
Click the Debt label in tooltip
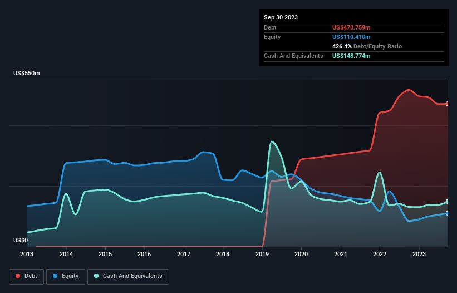point(270,27)
